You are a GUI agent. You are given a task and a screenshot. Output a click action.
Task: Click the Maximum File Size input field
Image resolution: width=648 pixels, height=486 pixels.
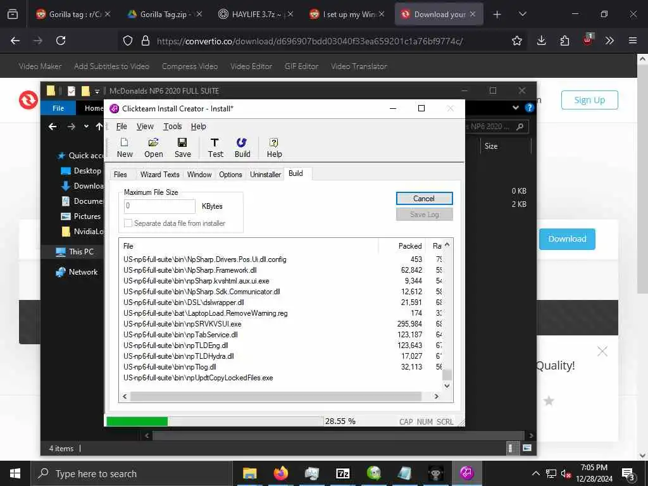159,206
